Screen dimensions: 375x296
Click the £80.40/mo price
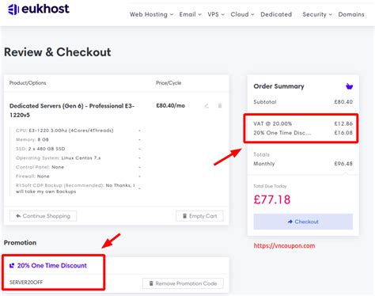coord(171,106)
